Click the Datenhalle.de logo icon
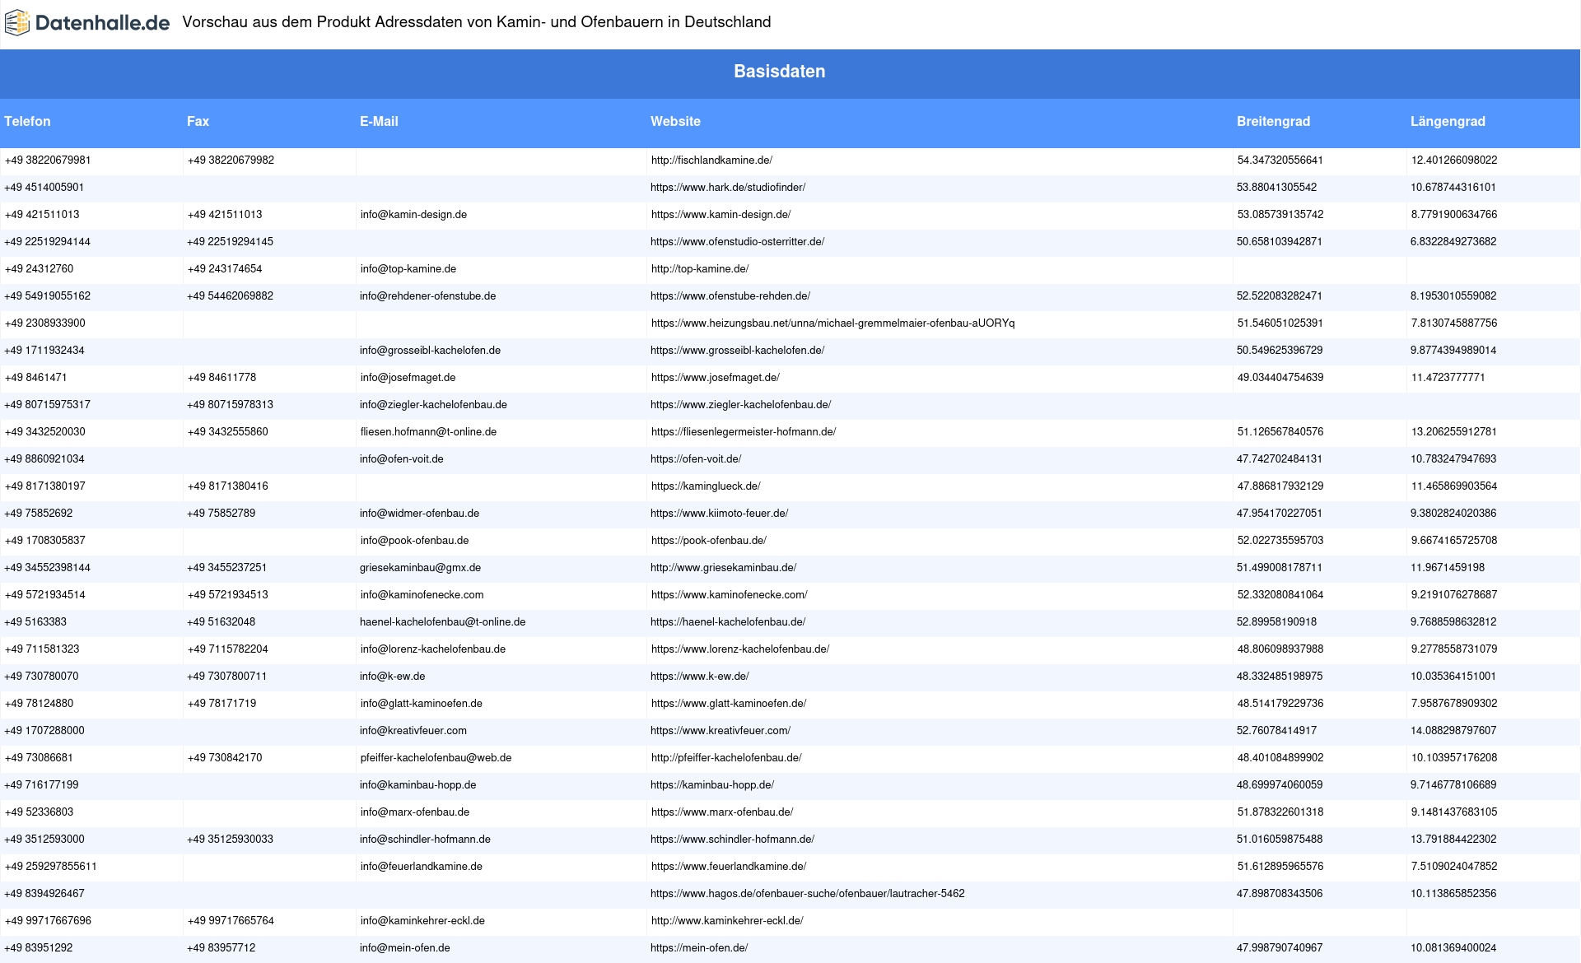 (x=16, y=23)
